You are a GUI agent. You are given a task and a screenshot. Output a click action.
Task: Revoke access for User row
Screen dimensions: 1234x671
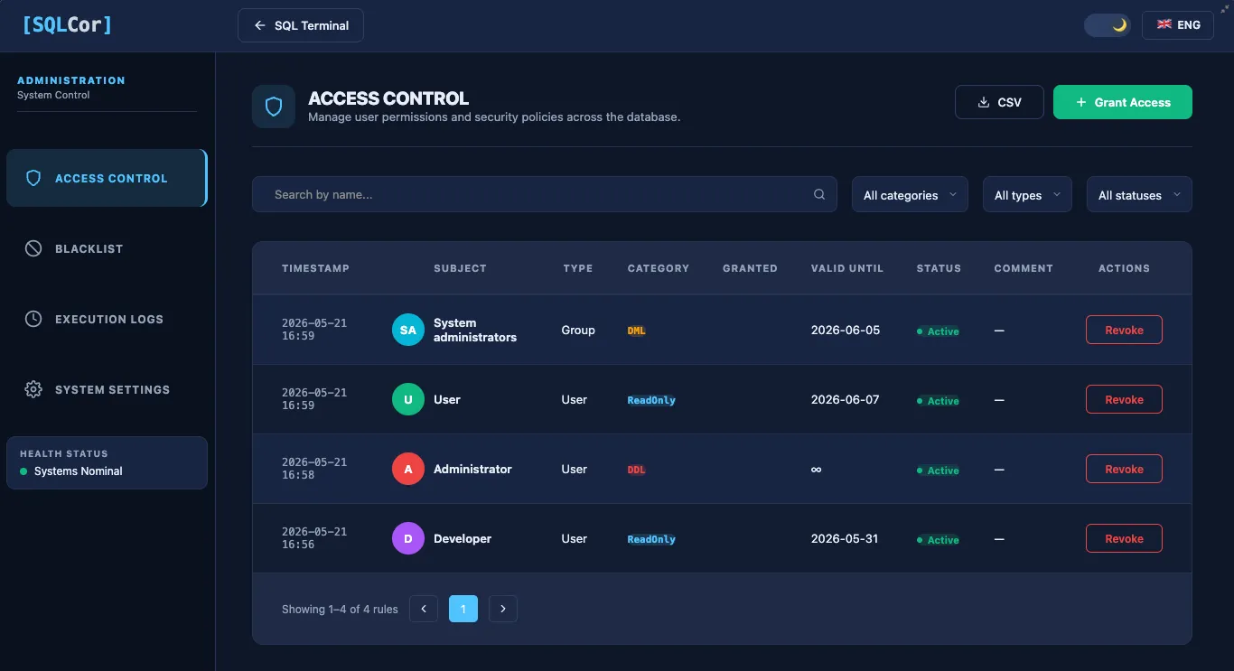tap(1124, 399)
